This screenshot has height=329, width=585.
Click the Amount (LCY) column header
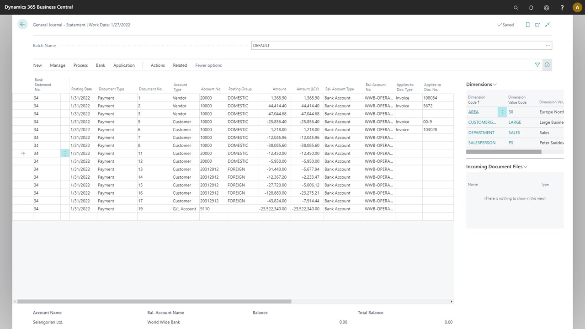click(x=308, y=89)
